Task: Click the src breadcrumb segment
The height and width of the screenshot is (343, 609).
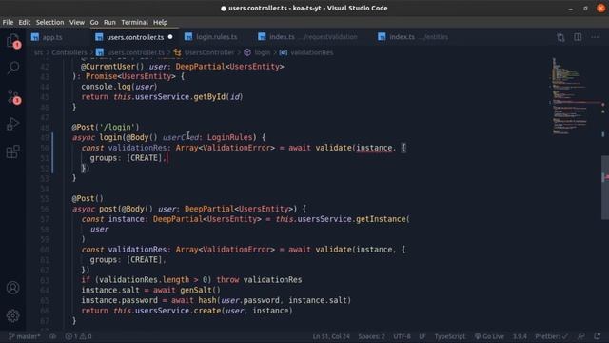Action: point(38,52)
